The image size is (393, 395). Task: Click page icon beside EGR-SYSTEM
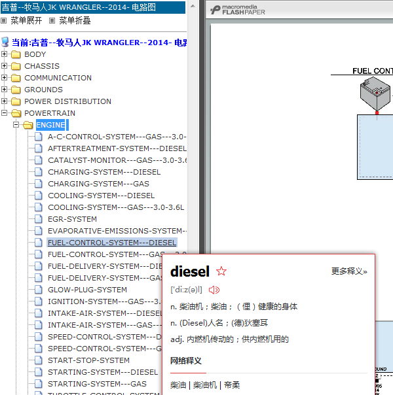pos(39,219)
